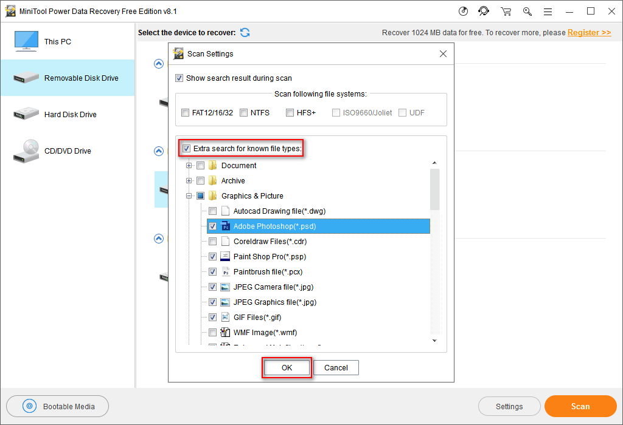Open the shopping cart icon
Screen dimensions: 623x425
point(506,12)
